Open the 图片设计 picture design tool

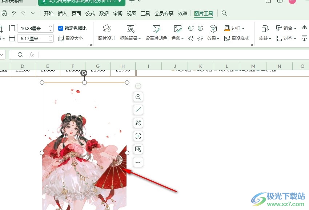click(107, 33)
